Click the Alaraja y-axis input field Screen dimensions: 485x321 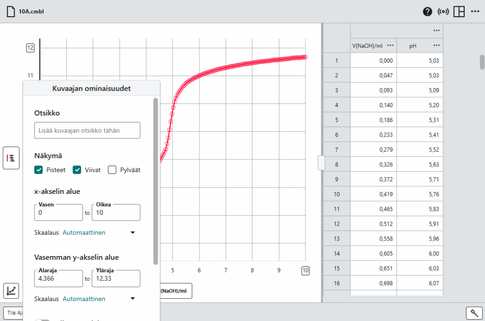click(x=58, y=278)
